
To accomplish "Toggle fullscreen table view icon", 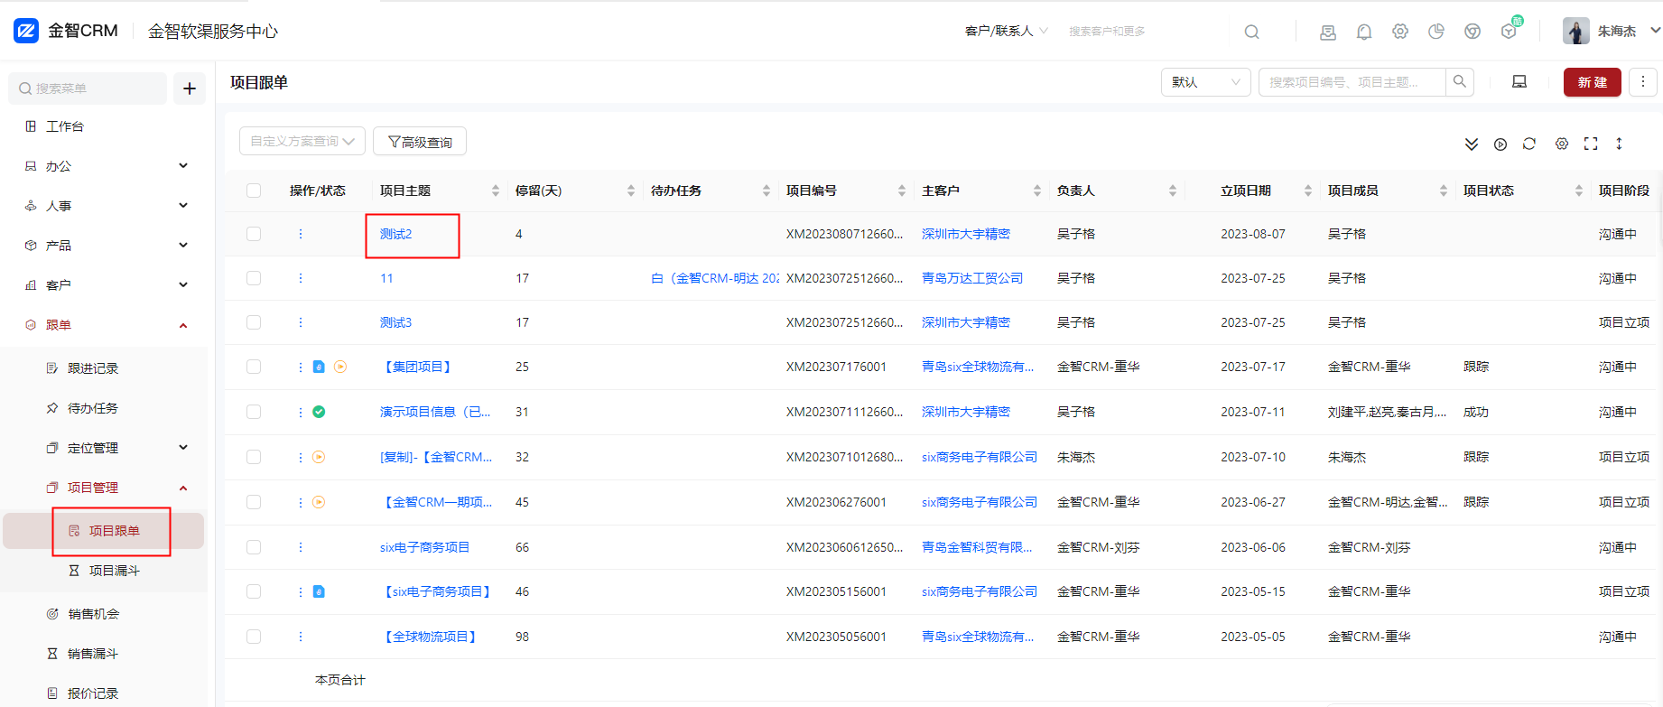I will coord(1591,144).
